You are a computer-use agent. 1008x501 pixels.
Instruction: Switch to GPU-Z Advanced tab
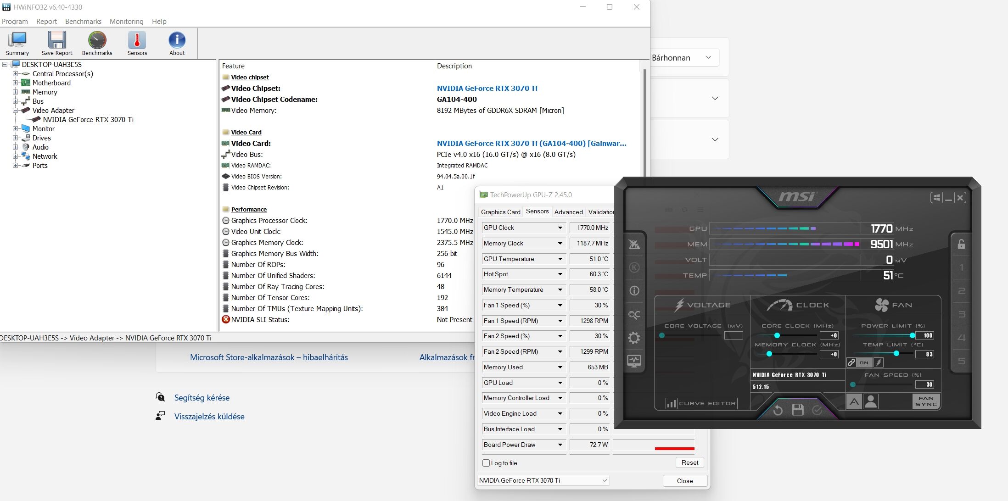click(x=568, y=212)
